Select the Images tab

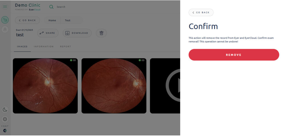[22, 47]
